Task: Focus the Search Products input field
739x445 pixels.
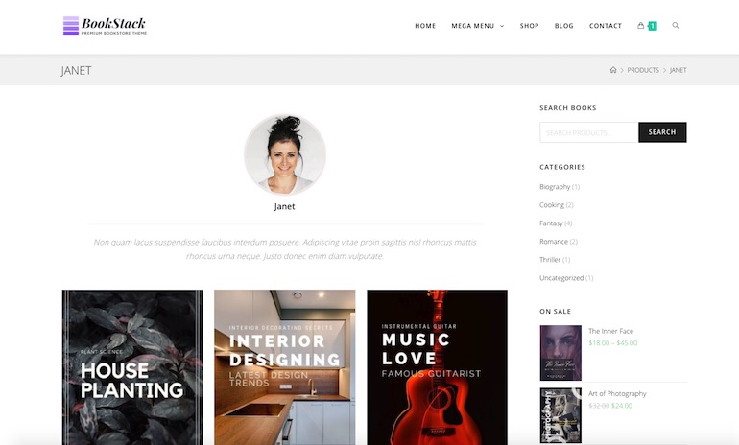Action: point(589,132)
